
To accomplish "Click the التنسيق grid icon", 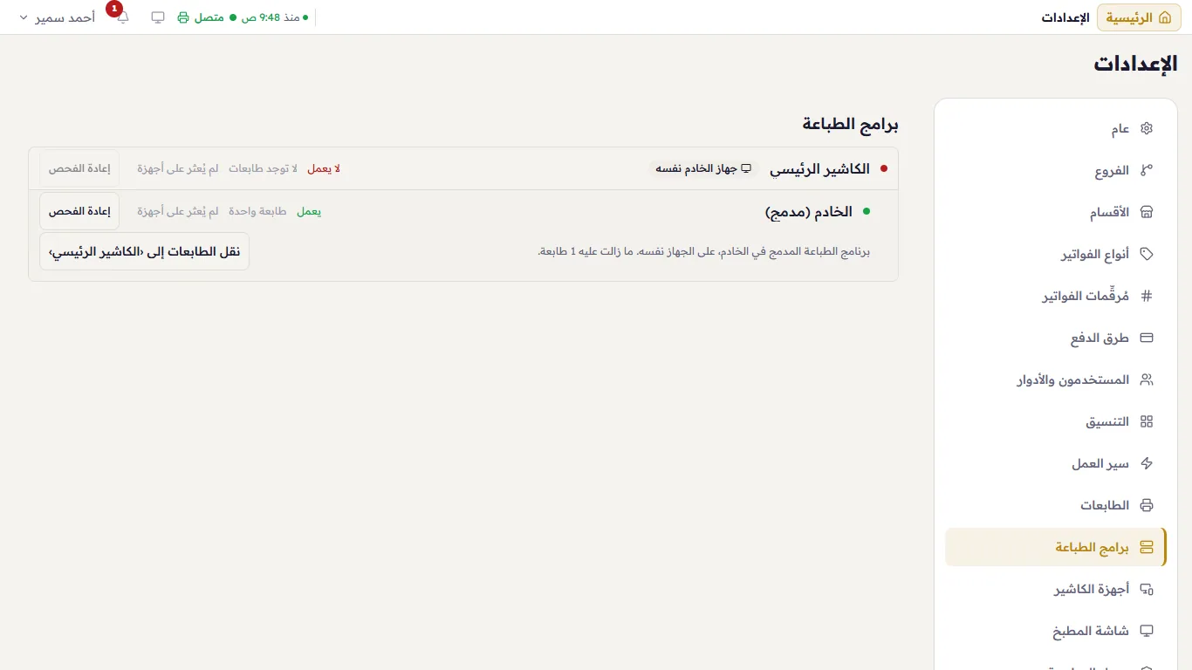I will coord(1147,422).
